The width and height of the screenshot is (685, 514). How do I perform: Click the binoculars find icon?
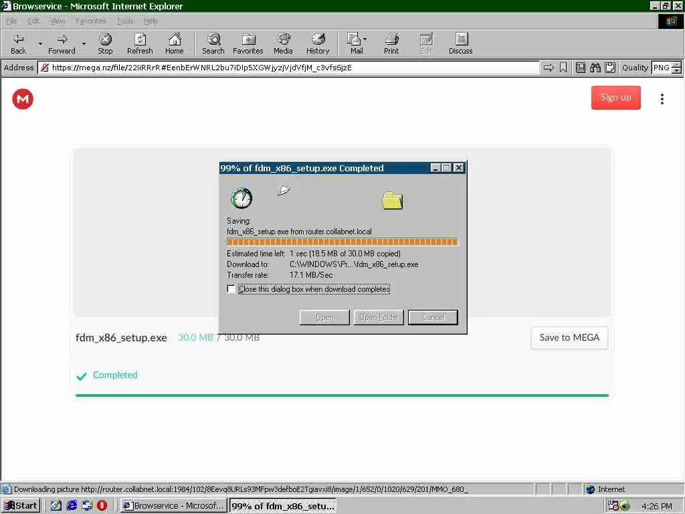pyautogui.click(x=595, y=68)
